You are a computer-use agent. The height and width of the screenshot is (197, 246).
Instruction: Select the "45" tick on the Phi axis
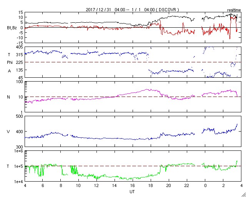tap(21, 77)
